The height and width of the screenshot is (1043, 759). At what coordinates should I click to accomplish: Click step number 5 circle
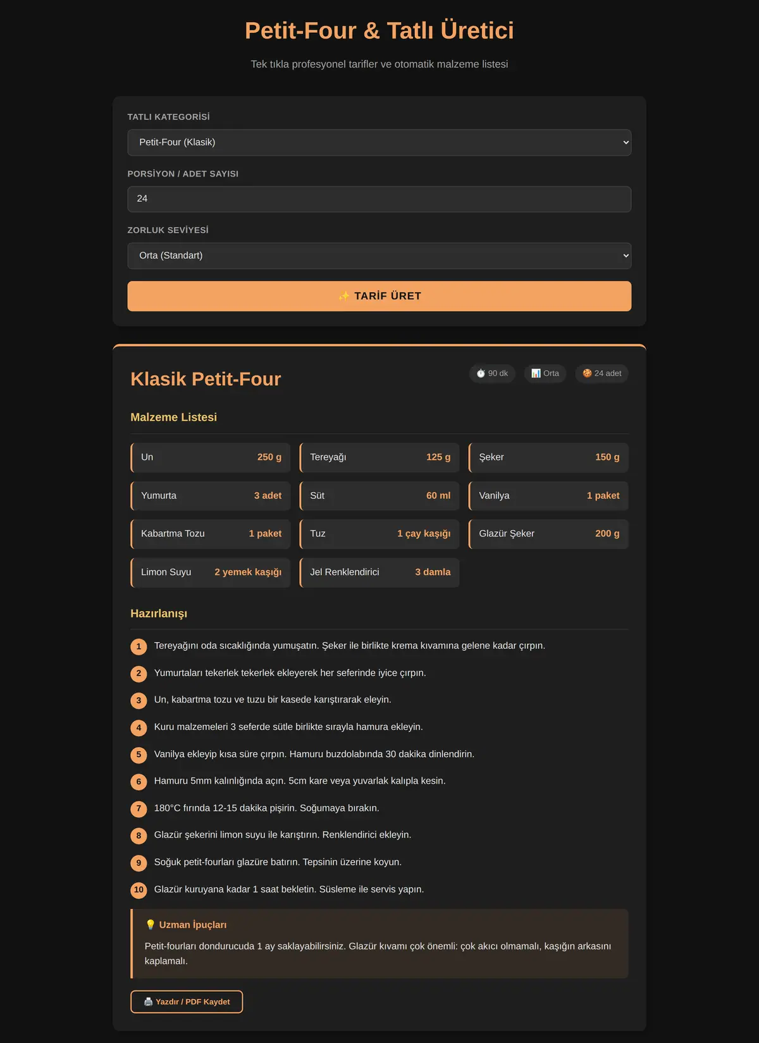(139, 755)
